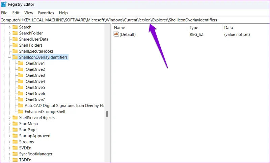Open the Edit menu

[x=16, y=13]
